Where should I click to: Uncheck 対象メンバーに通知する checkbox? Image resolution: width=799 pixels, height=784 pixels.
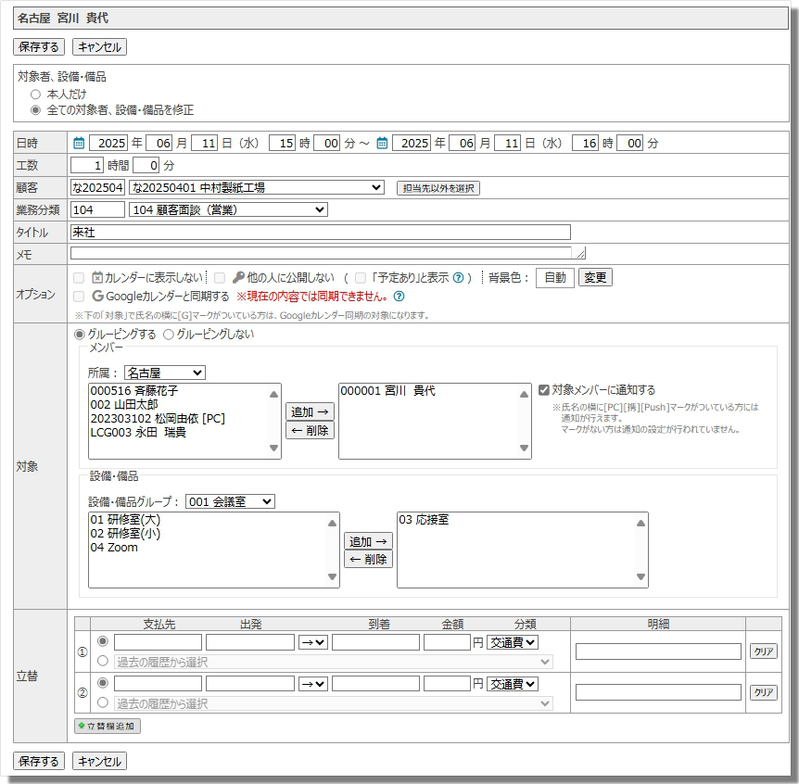coord(544,390)
